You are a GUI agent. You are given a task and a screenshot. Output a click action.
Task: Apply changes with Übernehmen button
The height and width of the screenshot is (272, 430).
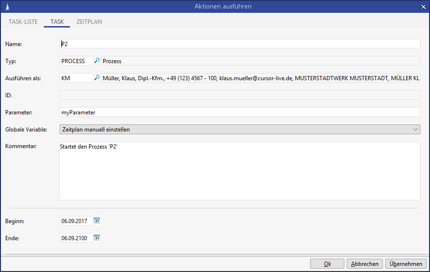406,264
